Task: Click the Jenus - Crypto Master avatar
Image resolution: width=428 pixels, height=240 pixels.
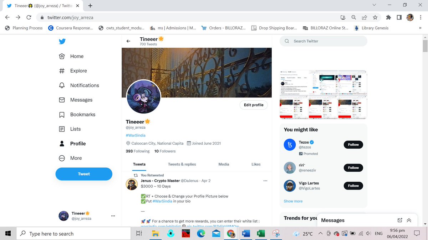Action: (132, 184)
